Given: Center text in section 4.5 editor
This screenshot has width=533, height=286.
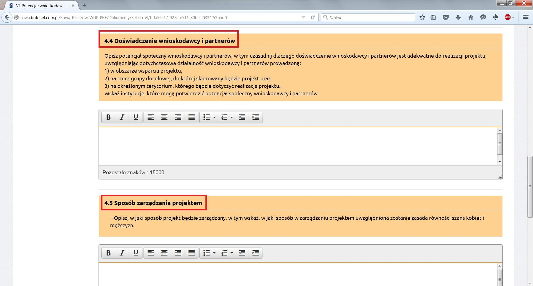Looking at the screenshot, I should [x=164, y=253].
